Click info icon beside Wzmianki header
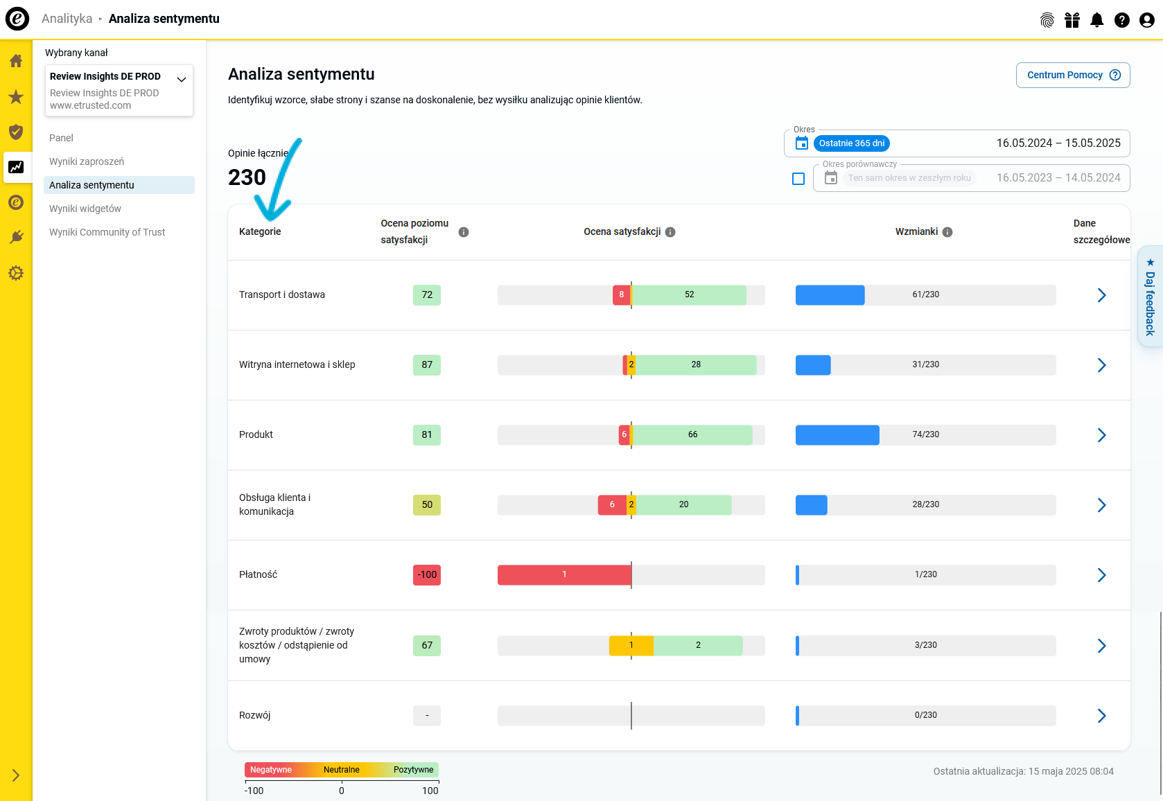 947,232
